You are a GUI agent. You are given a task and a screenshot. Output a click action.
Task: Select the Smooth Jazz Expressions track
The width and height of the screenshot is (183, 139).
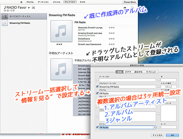[x=90, y=44]
